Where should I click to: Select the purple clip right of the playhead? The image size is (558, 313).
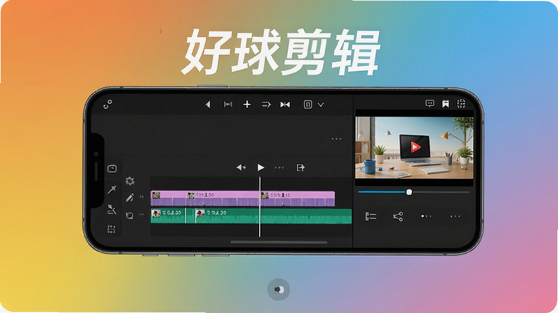(x=298, y=199)
